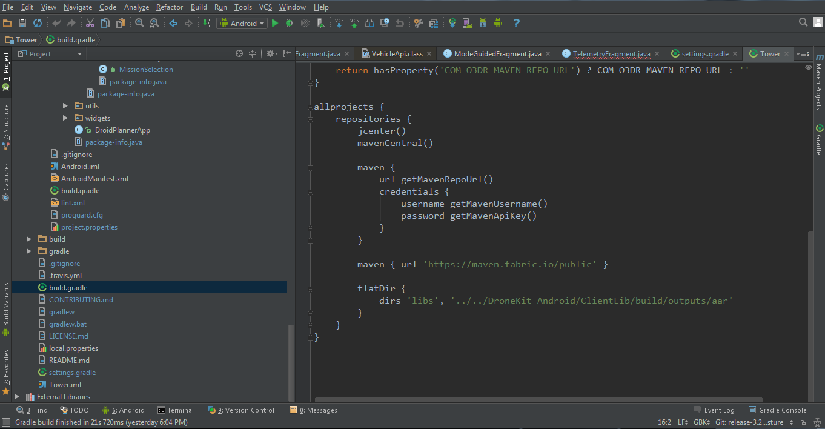Image resolution: width=825 pixels, height=429 pixels.
Task: Toggle the file lock icon in status bar
Action: click(x=803, y=422)
